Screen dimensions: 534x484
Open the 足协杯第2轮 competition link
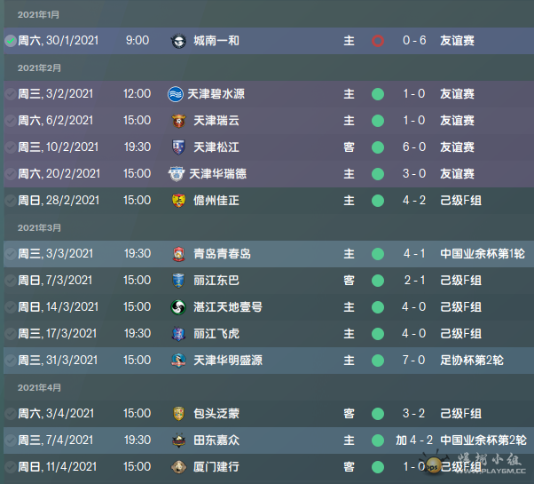coord(471,361)
